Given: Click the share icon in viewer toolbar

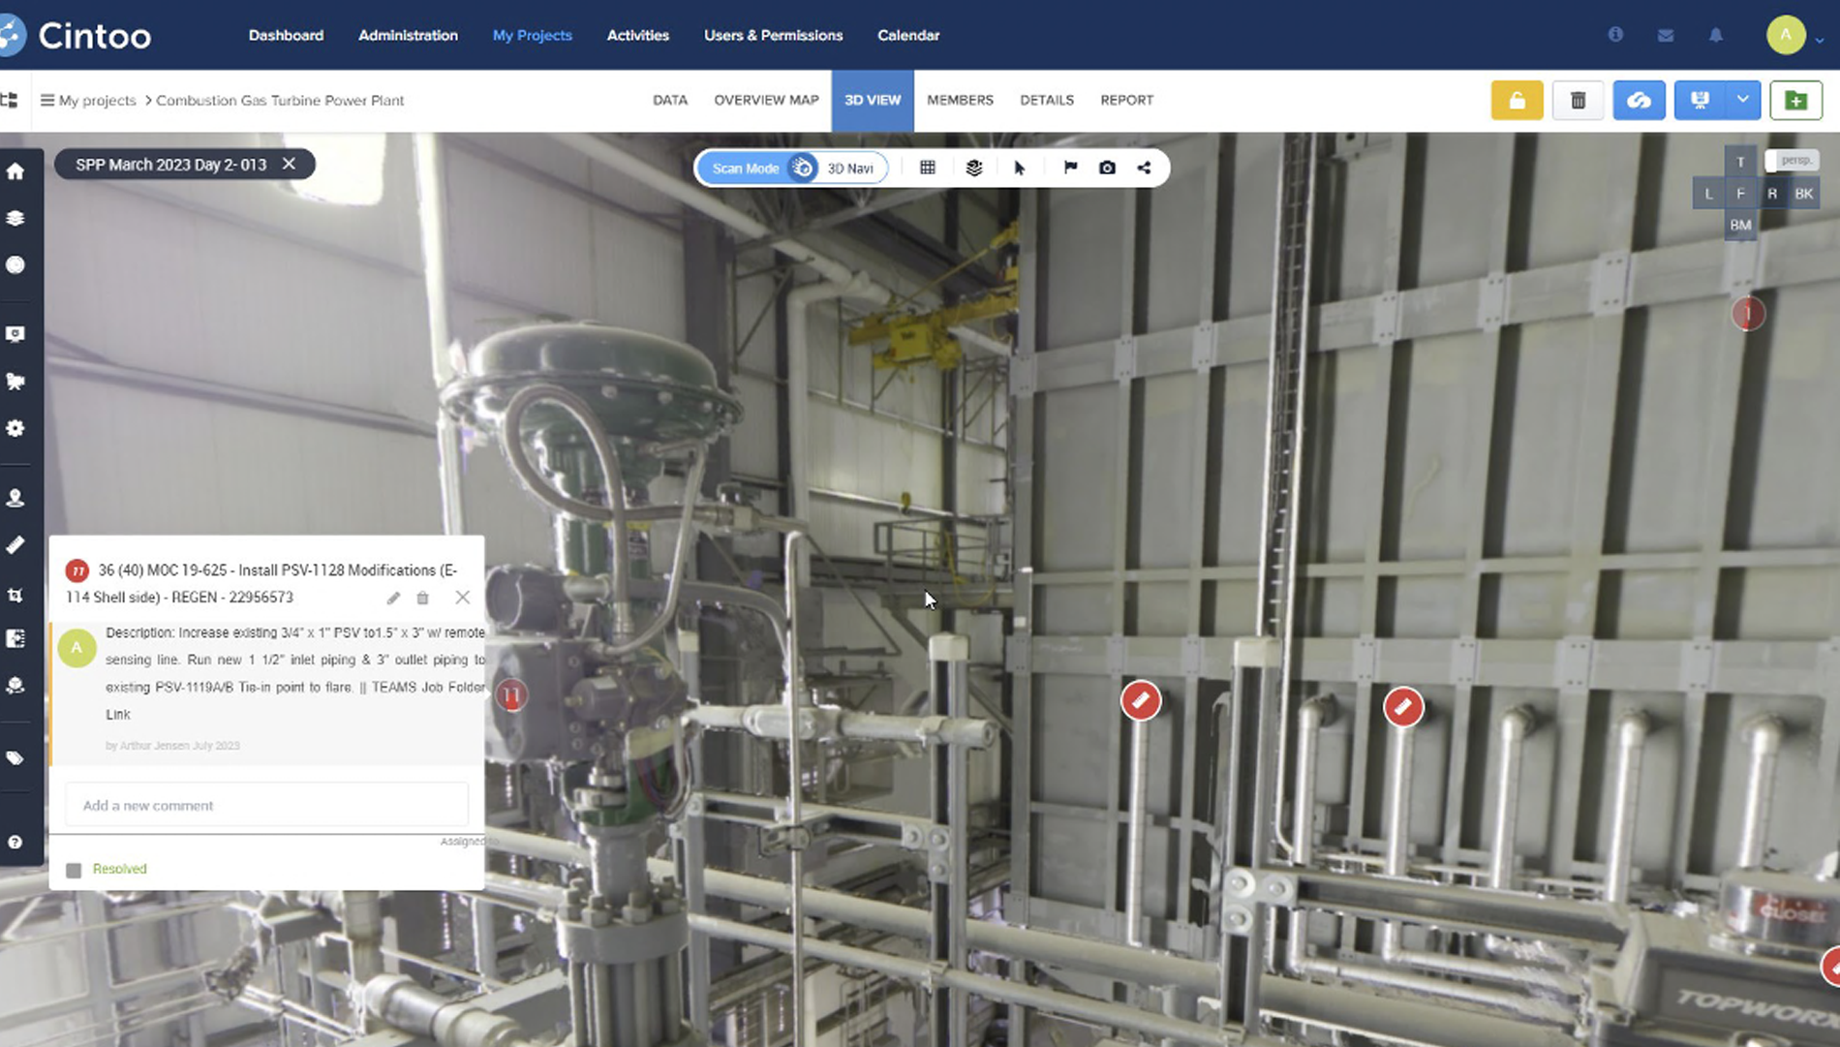Looking at the screenshot, I should click(1144, 168).
